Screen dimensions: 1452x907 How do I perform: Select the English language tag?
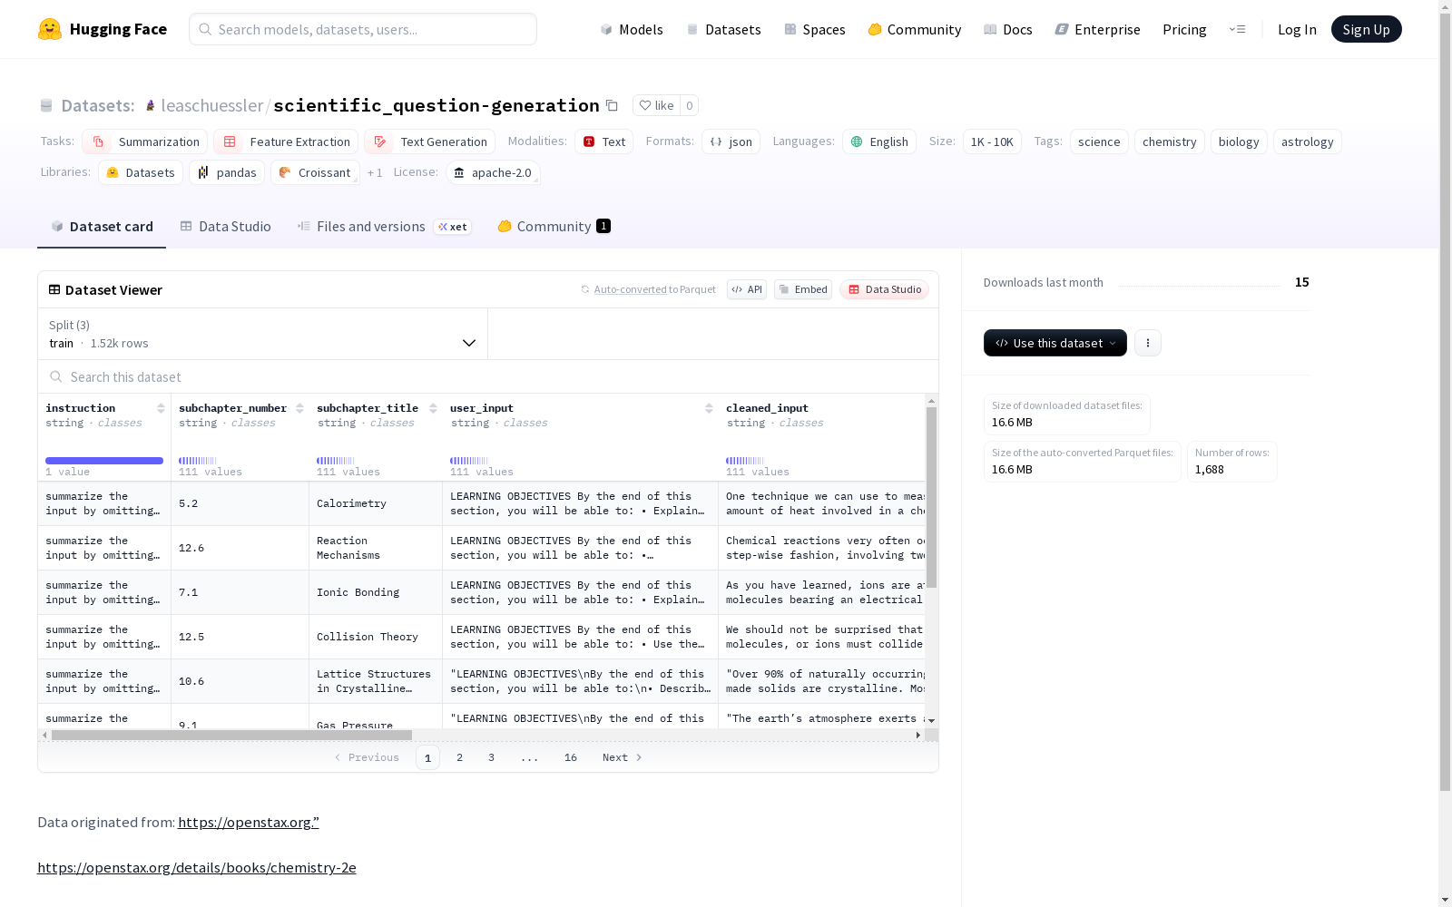[879, 141]
